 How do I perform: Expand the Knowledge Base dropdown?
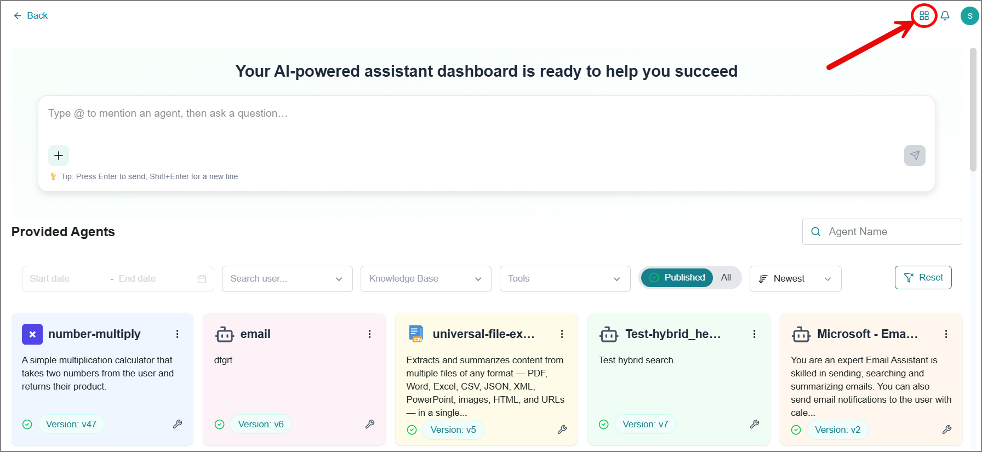[426, 279]
